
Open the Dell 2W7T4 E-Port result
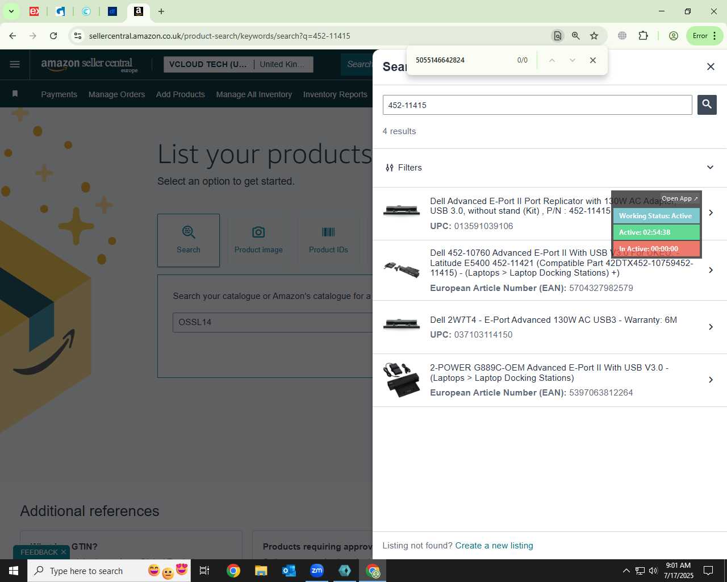550,327
